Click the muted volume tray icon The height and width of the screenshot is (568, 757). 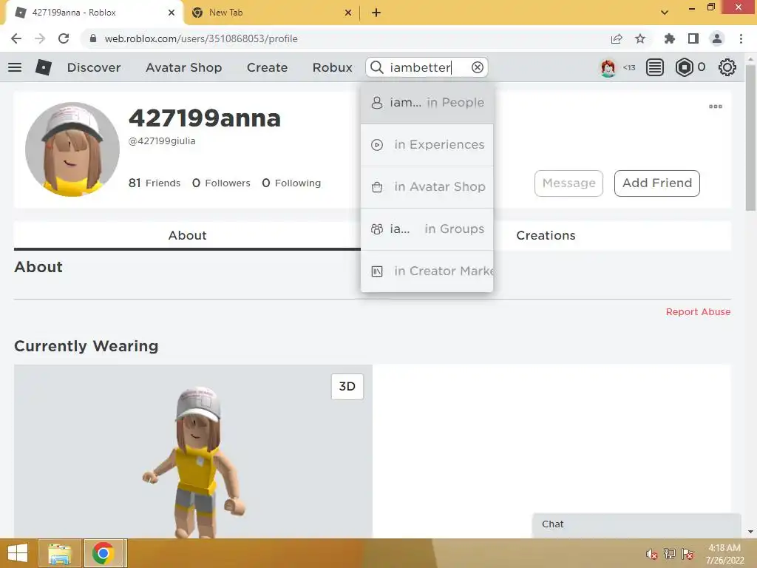652,554
